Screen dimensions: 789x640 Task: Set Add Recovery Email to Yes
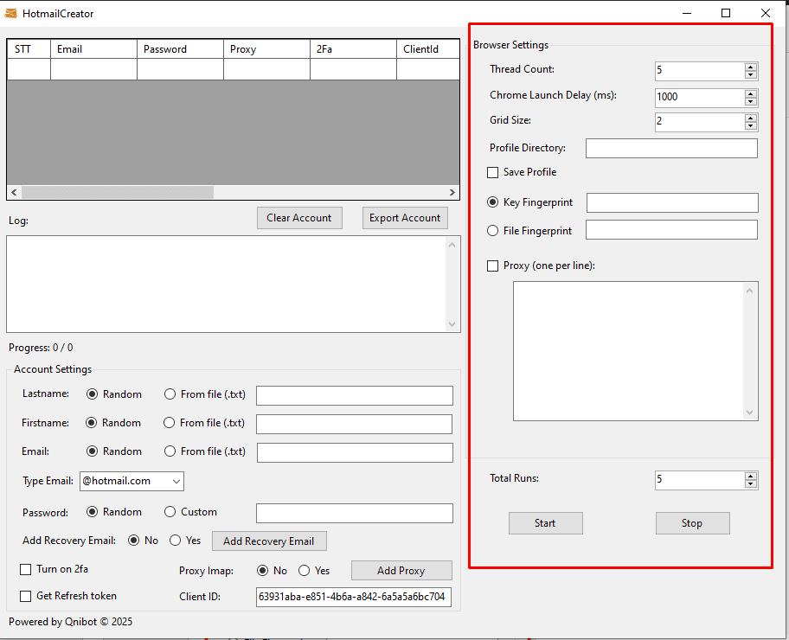click(175, 541)
